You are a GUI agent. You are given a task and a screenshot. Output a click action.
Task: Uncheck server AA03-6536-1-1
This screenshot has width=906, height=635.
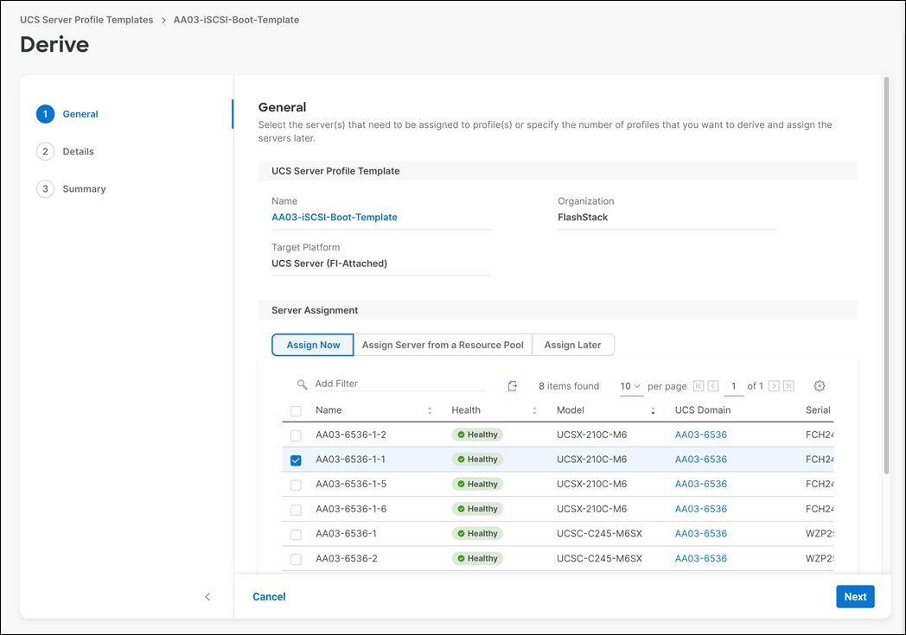[x=296, y=460]
